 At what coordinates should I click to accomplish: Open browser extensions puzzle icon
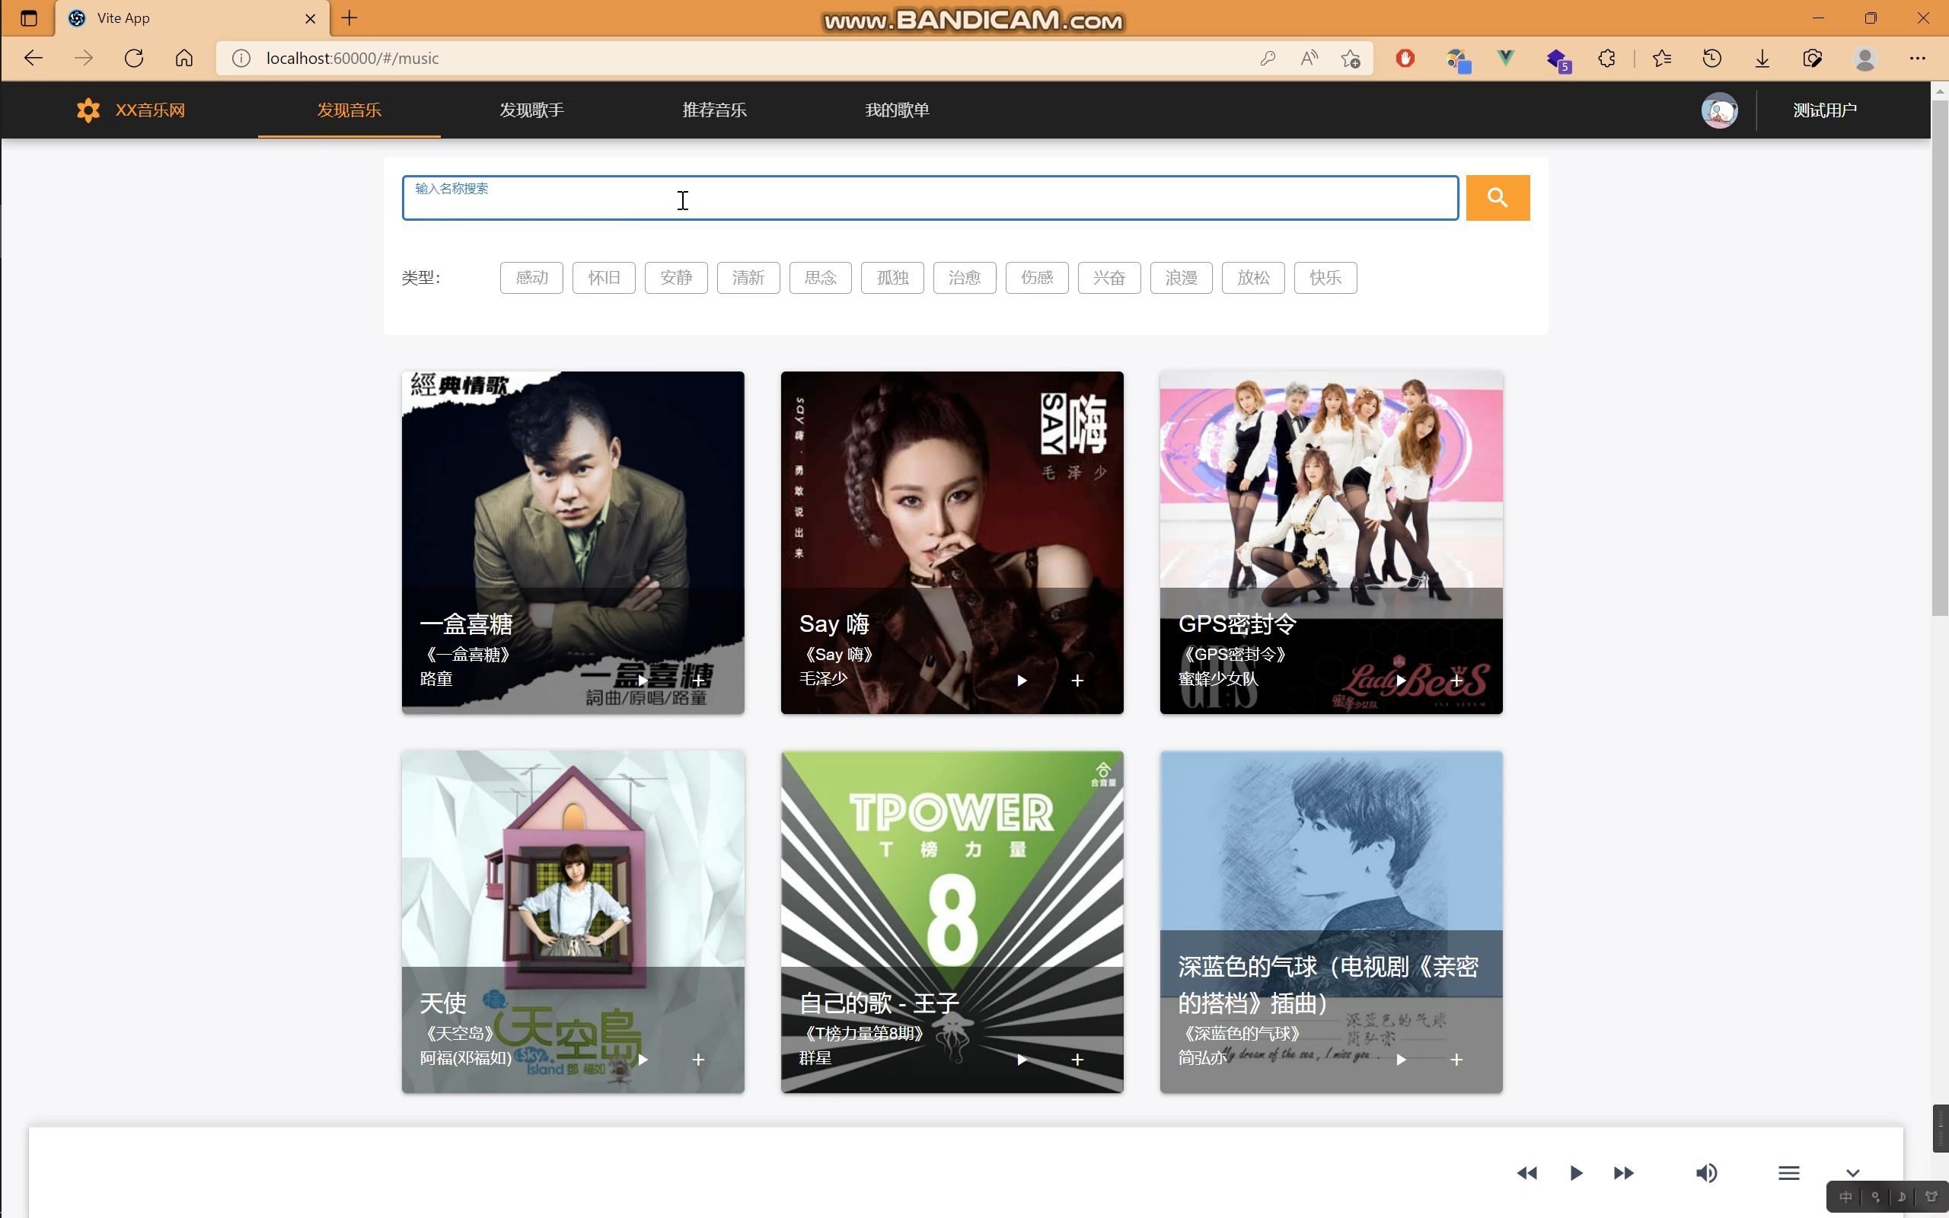(1606, 58)
